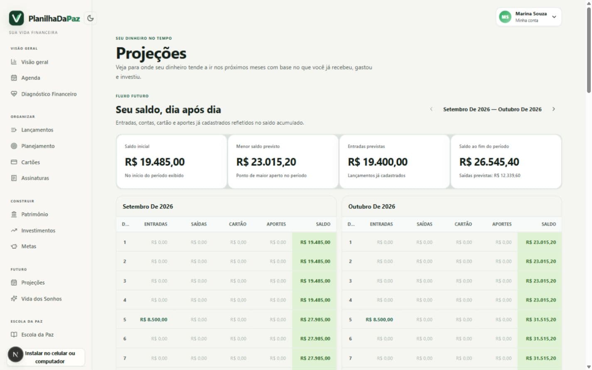Click Outubro table CARTÃO column header

point(463,224)
